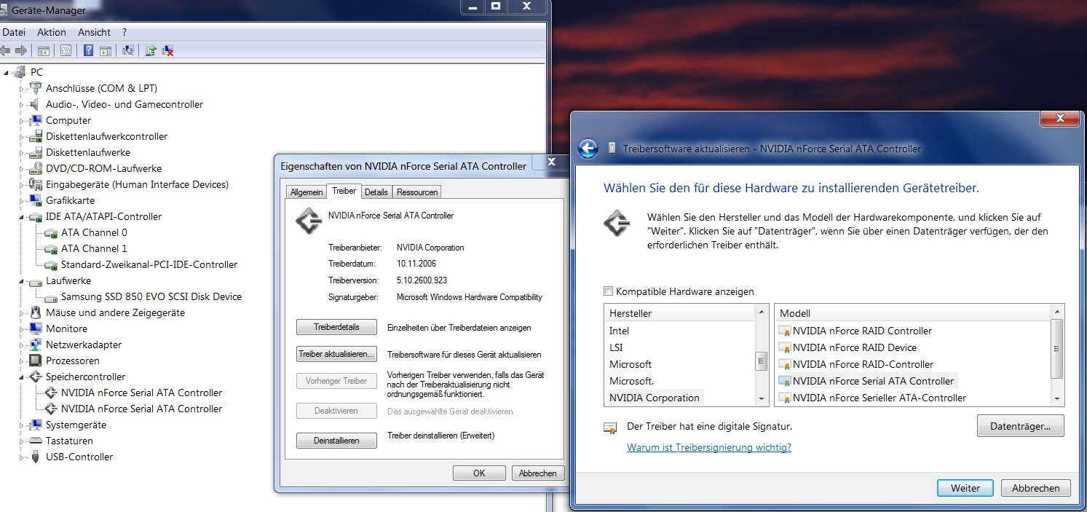Click the Grafikkarte display adapter icon

click(x=35, y=200)
